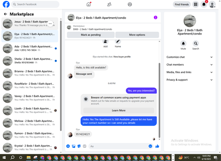Click the Name pencil edit icon
This screenshot has height=161, width=221.
click(118, 41)
